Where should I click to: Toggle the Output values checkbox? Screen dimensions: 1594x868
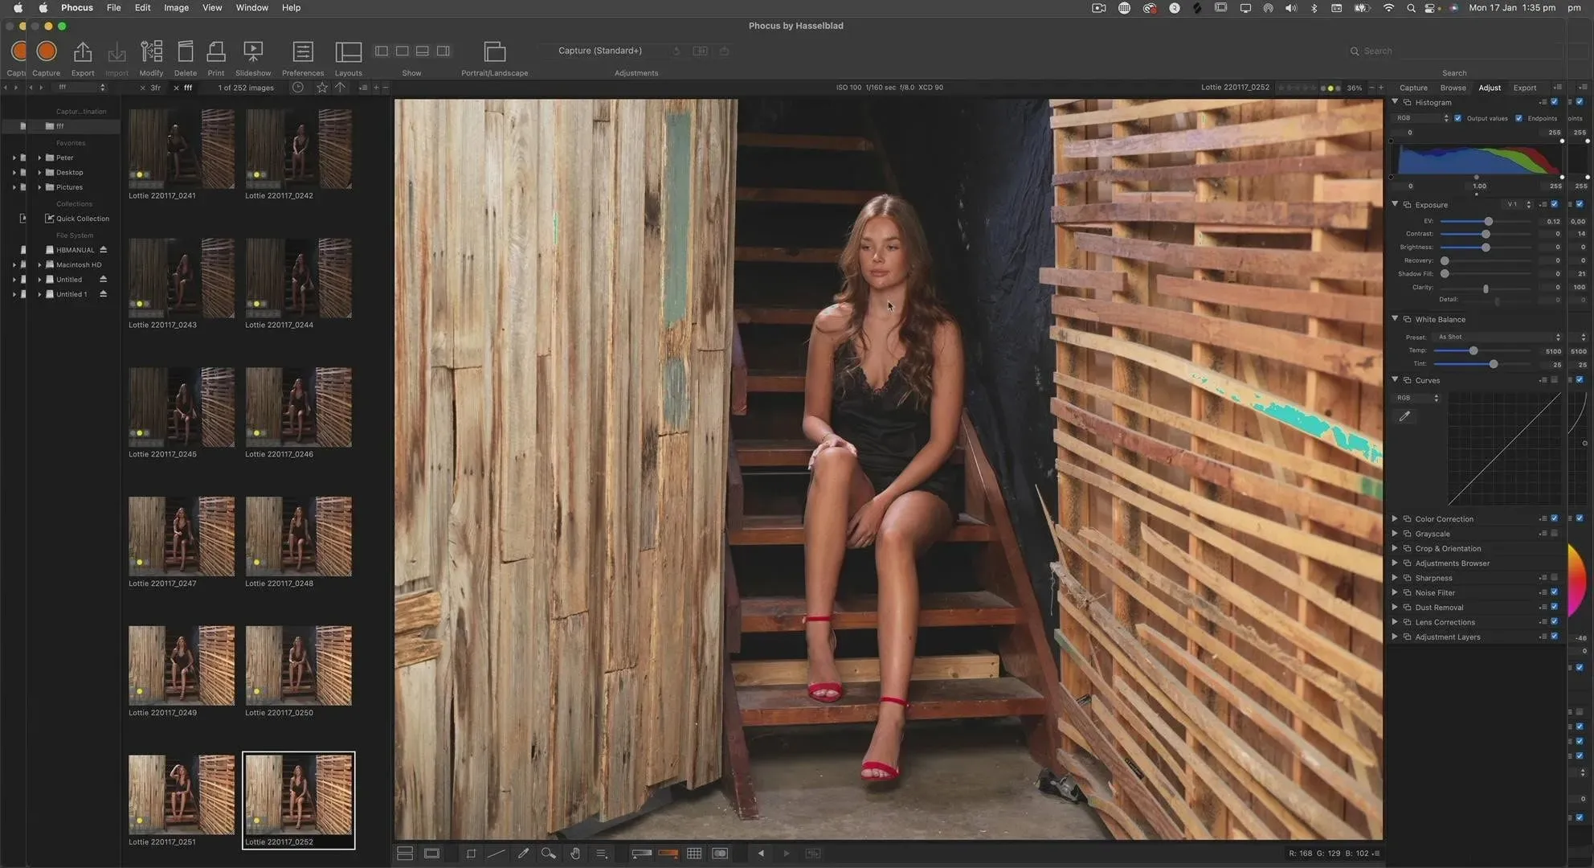(1458, 118)
